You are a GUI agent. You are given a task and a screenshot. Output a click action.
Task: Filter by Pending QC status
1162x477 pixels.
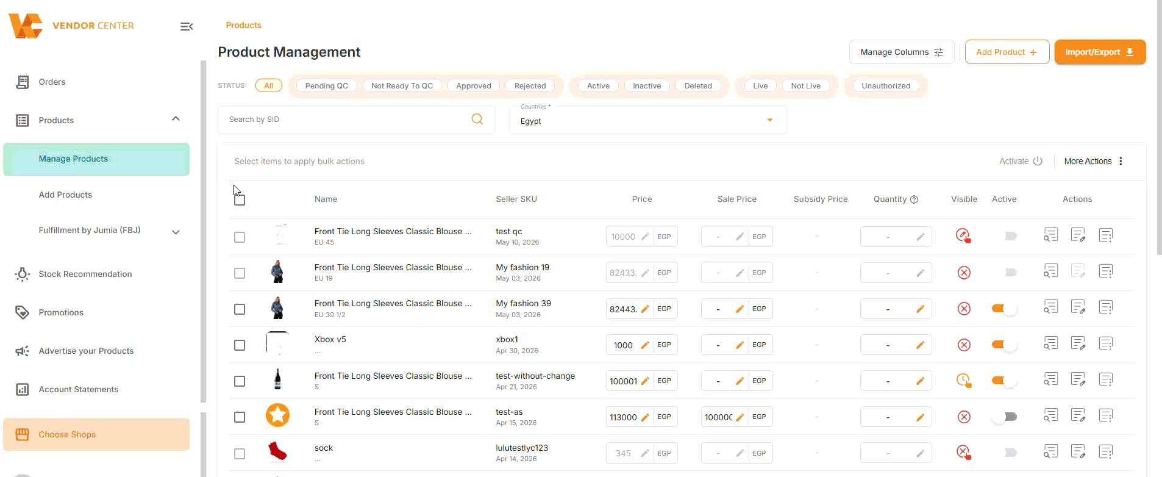pos(326,86)
